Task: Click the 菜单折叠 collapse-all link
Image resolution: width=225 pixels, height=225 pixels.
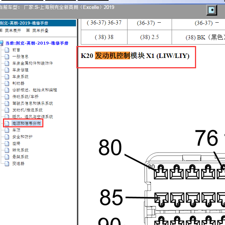Action: [40, 30]
